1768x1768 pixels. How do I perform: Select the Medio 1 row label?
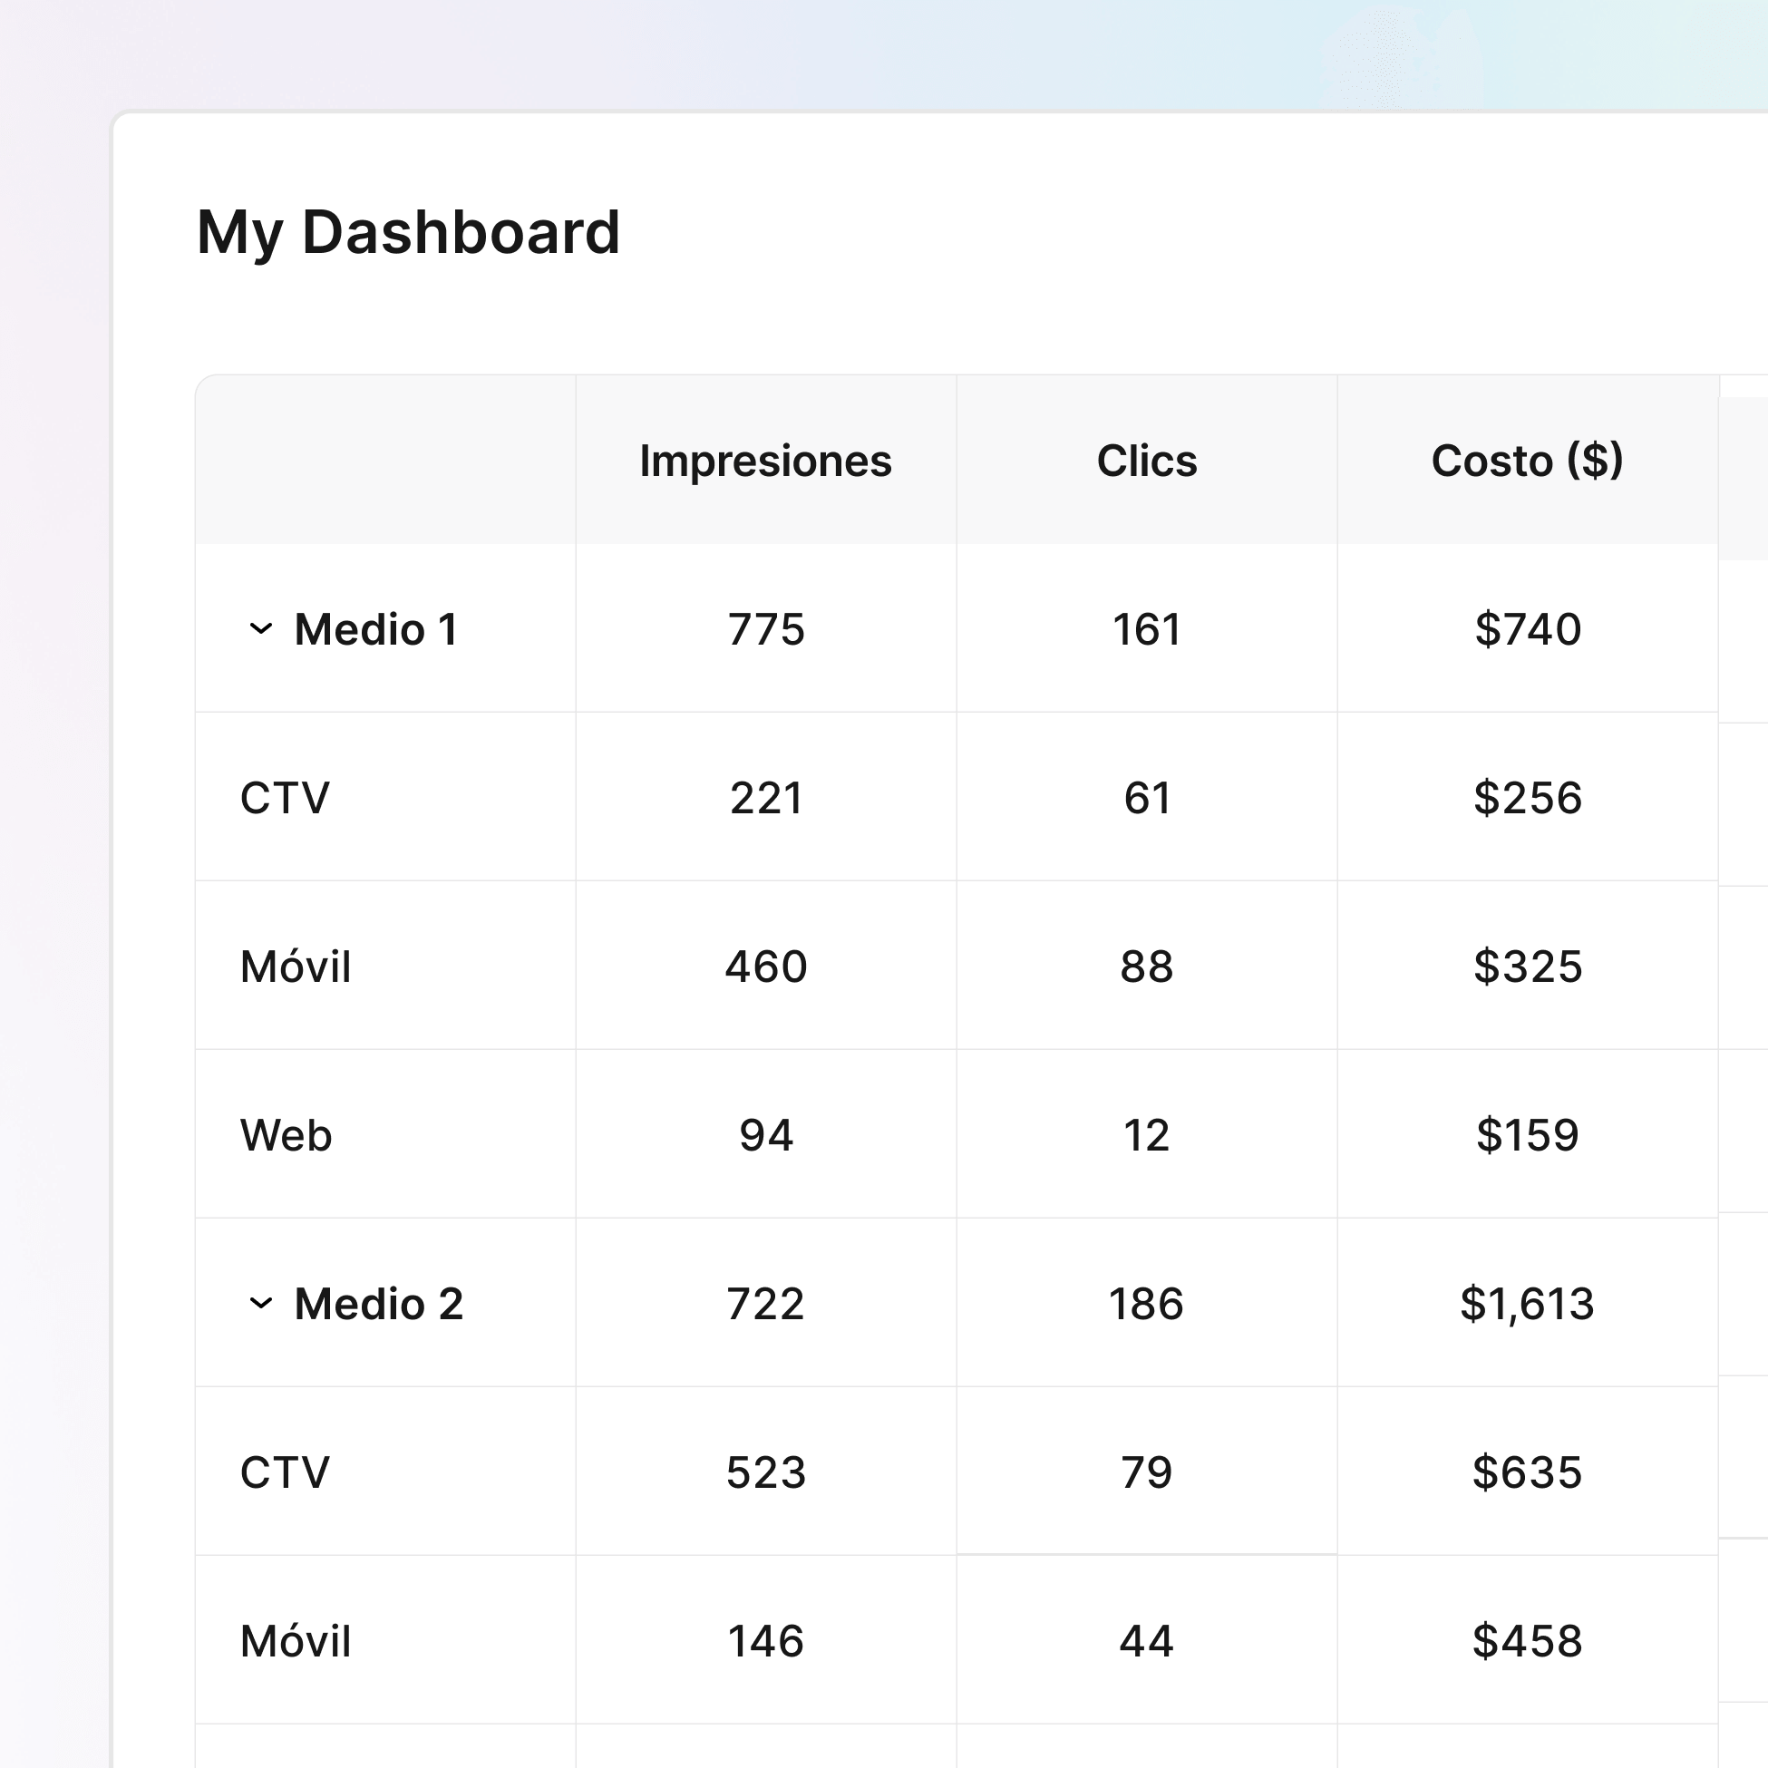pos(375,629)
